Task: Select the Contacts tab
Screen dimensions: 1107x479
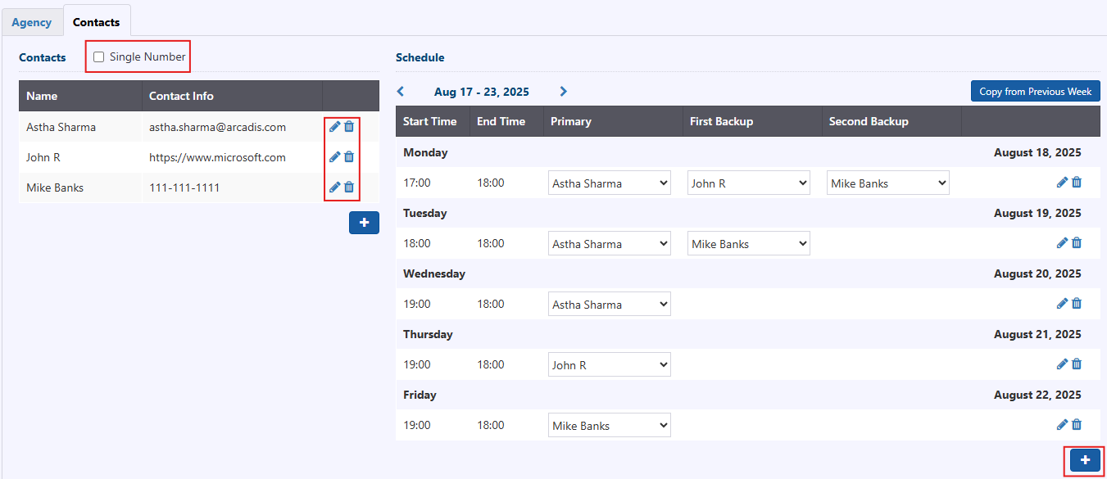Action: coord(96,22)
